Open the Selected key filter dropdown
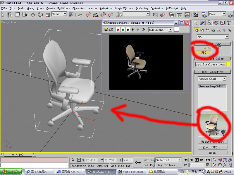Screen dimensions: 234x175 click(168, 160)
